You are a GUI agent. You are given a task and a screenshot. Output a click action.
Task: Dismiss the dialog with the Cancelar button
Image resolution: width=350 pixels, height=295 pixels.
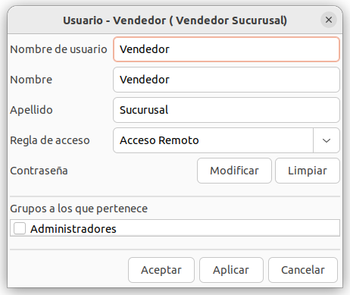click(x=303, y=270)
